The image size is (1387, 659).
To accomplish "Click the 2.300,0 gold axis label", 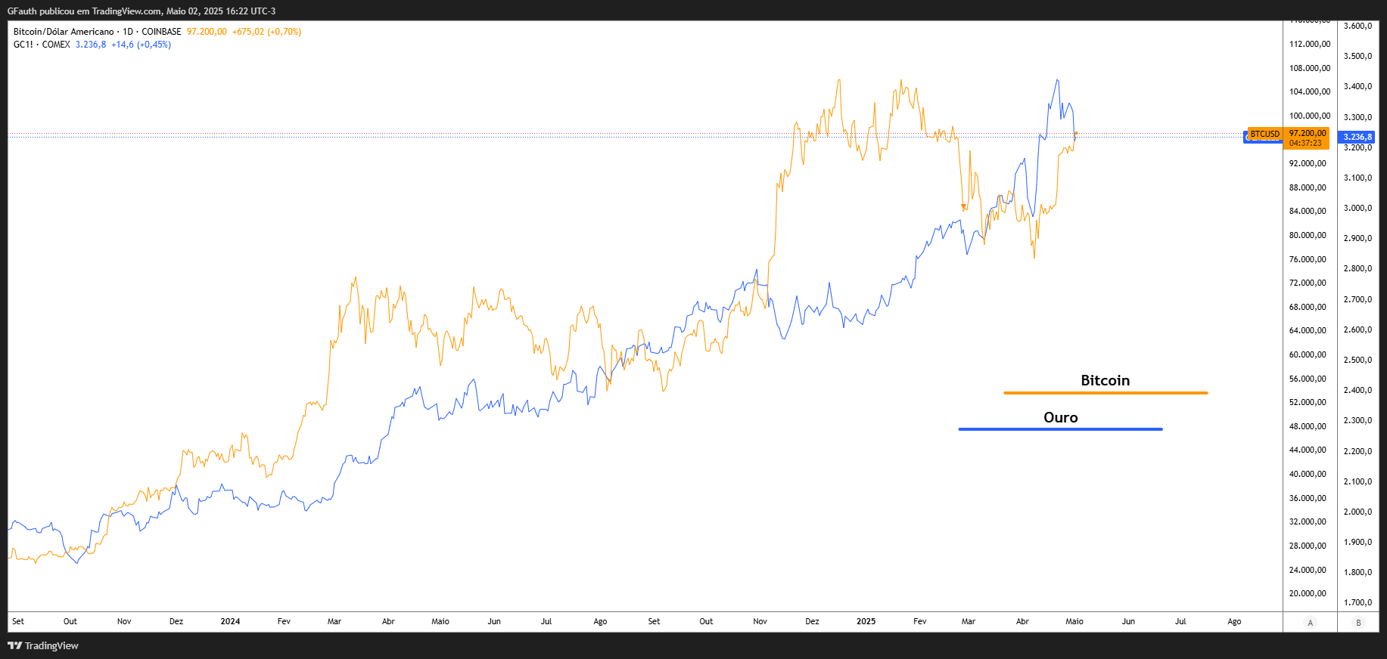I will 1357,420.
